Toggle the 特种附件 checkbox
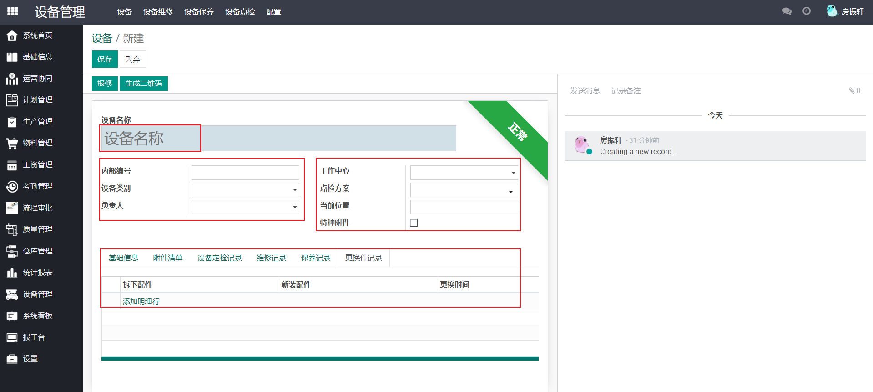 pos(414,223)
